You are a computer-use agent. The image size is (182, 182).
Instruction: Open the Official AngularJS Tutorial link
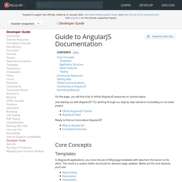[77, 111]
